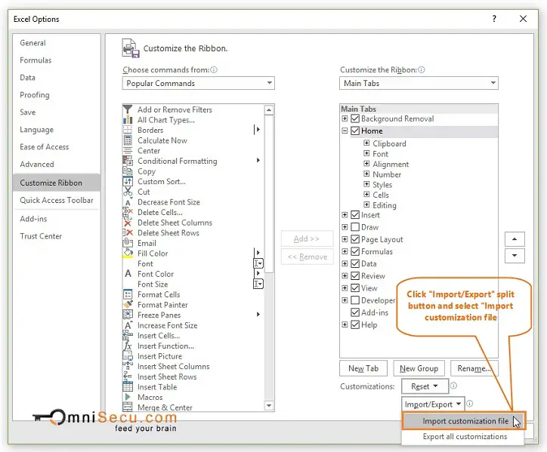Toggle the Formulas tab checkbox in Main Tabs

click(x=355, y=251)
